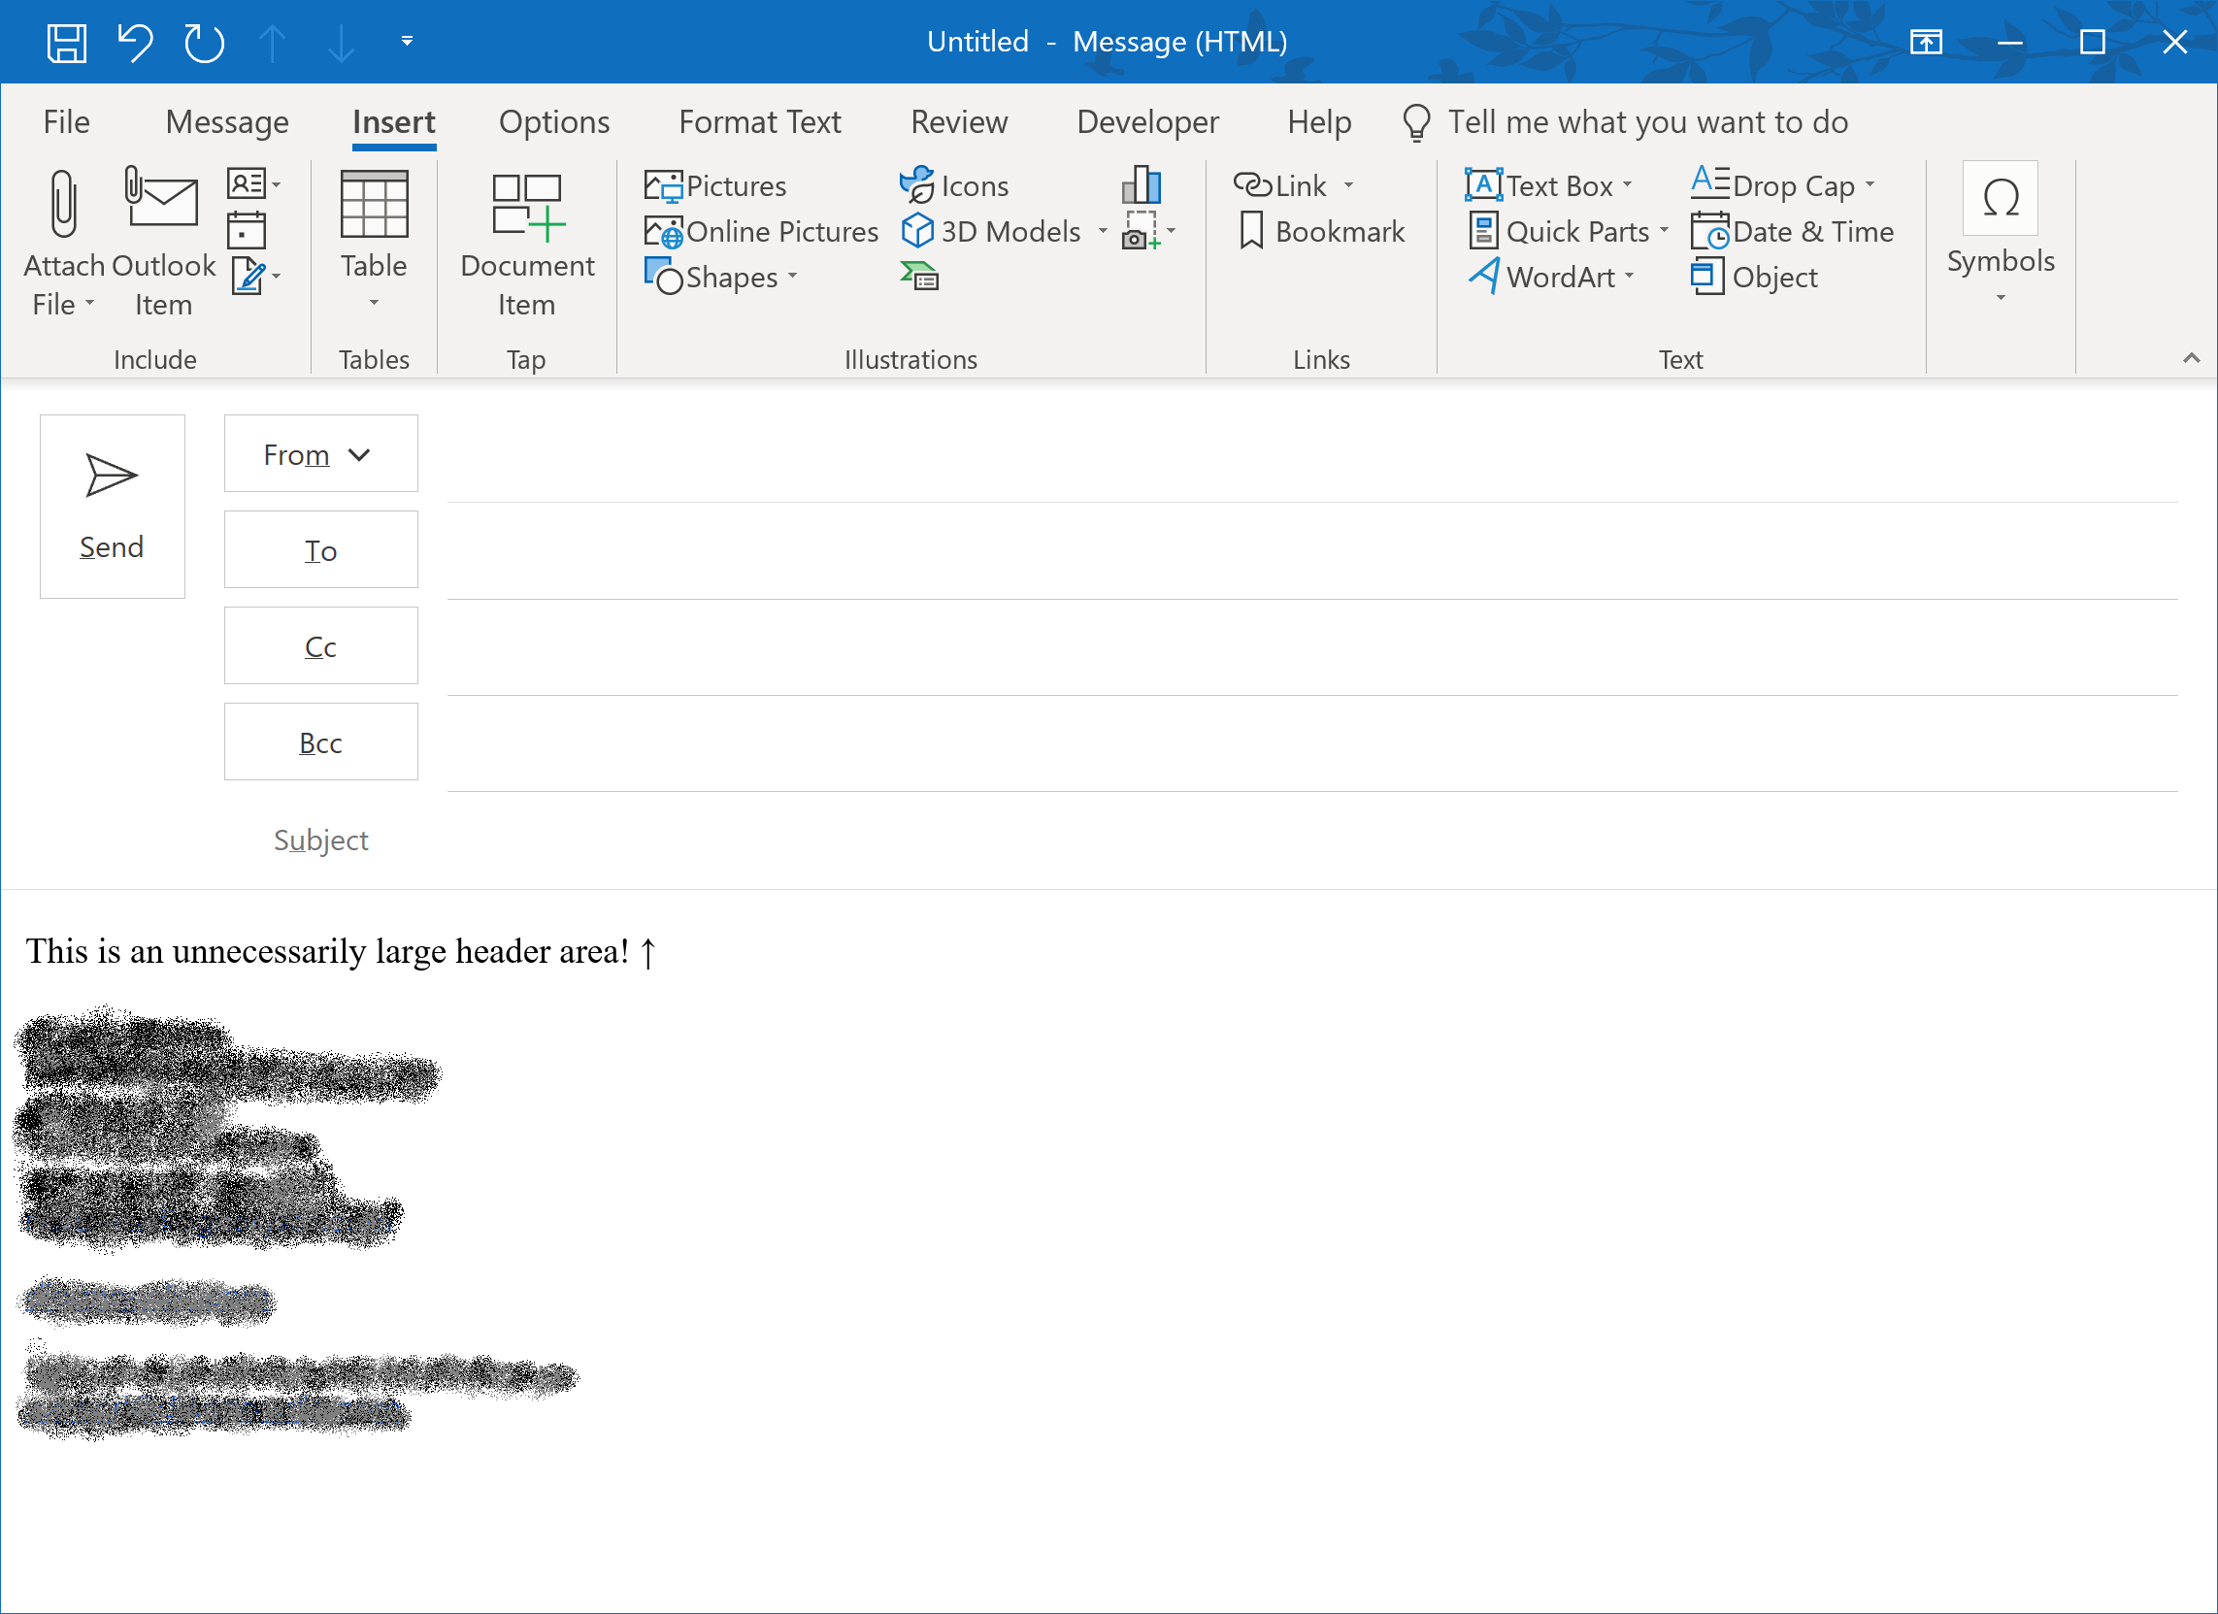
Task: Open the Bcc recipient picker
Action: (319, 742)
